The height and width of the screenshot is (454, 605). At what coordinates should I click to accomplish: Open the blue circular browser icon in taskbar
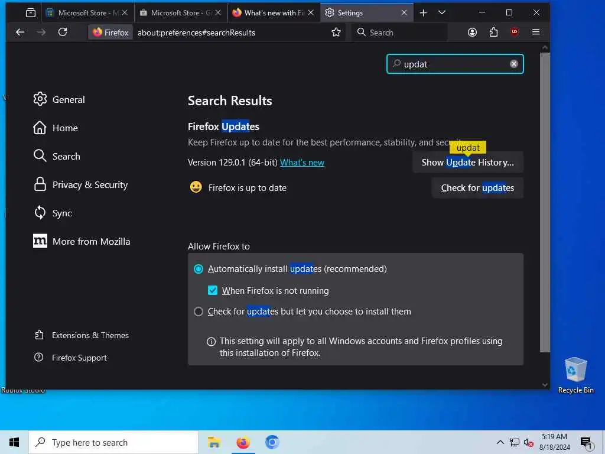[272, 442]
